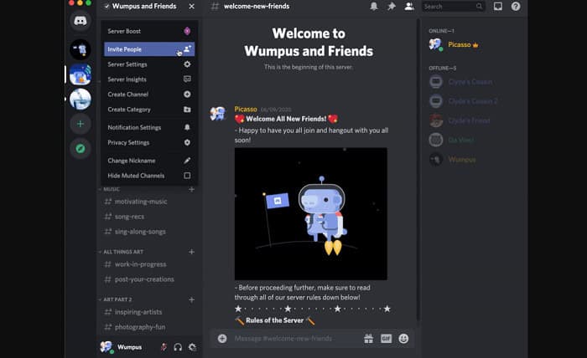Screen dimensions: 587x358
Task: Add channel to MUSIC category
Action: (191, 189)
